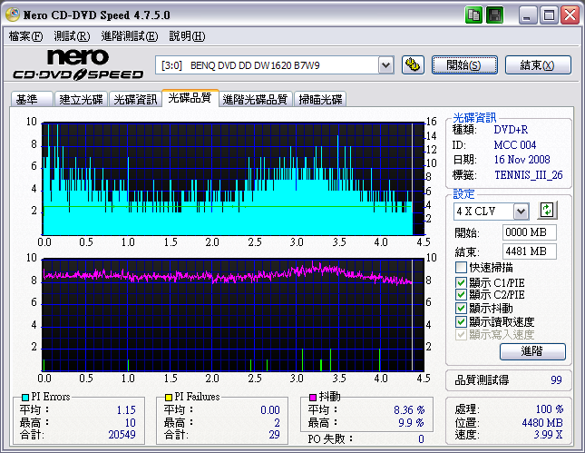This screenshot has width=585, height=453.
Task: Click the 進階 advanced button
Action: pyautogui.click(x=532, y=351)
